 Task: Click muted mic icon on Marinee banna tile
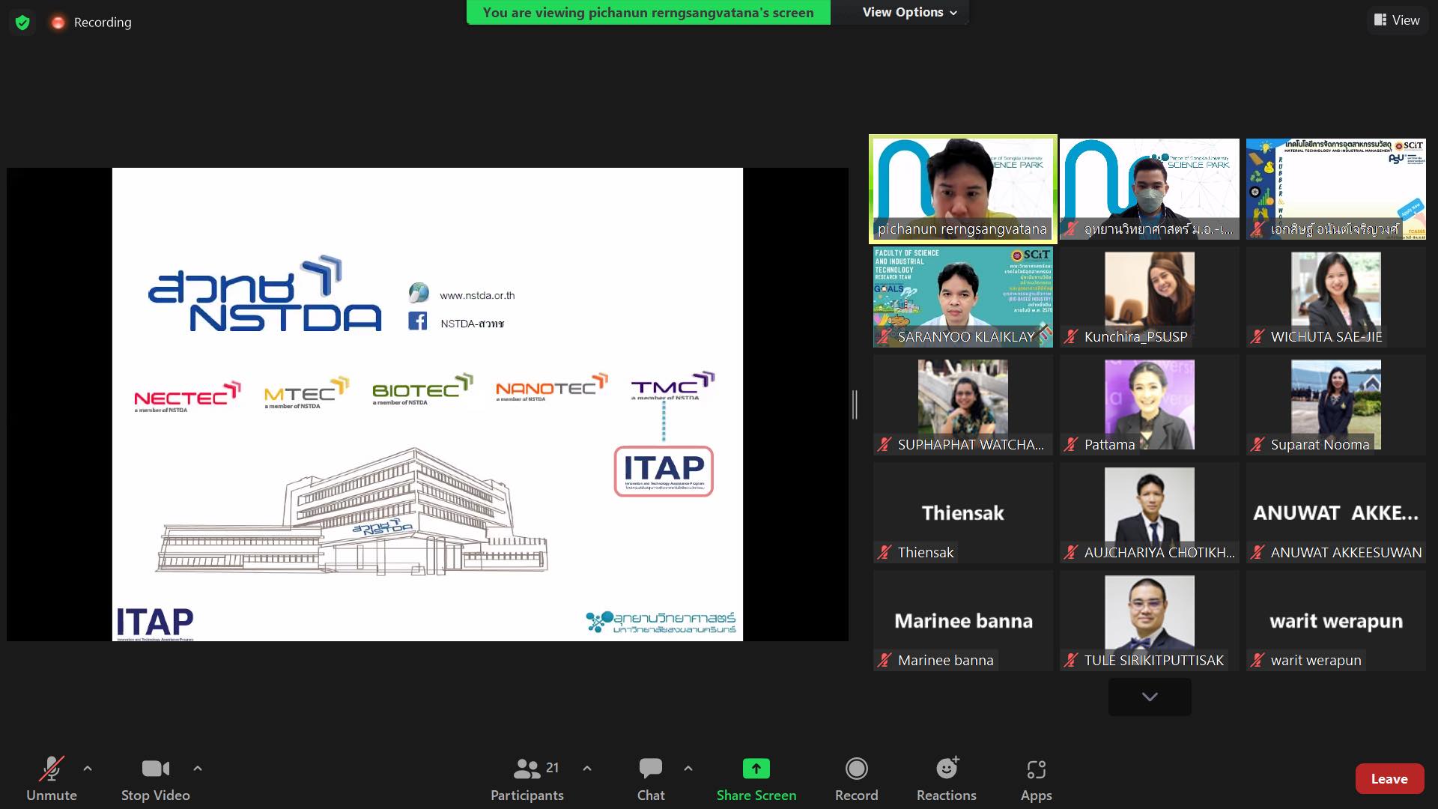885,661
